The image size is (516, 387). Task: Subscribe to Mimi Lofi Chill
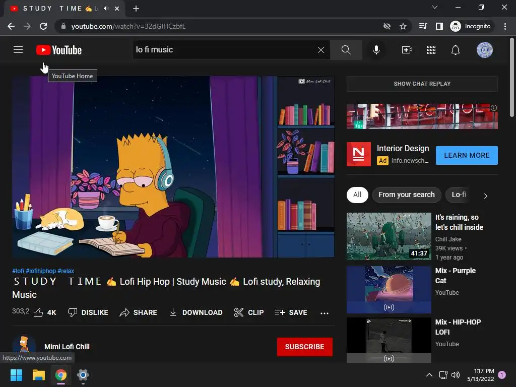pyautogui.click(x=305, y=347)
